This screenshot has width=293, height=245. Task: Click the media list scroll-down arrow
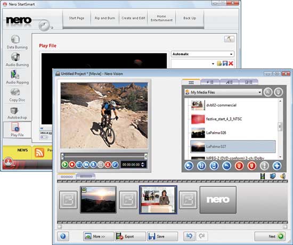(280, 157)
